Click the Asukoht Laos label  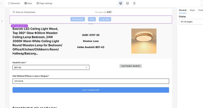[x=19, y=63]
